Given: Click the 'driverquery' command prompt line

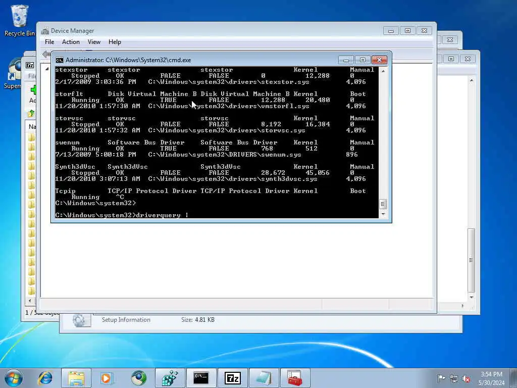Looking at the screenshot, I should pos(122,215).
